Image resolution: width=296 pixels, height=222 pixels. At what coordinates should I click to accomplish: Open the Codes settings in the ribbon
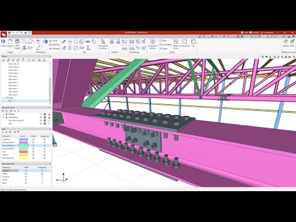[x=3, y=43]
